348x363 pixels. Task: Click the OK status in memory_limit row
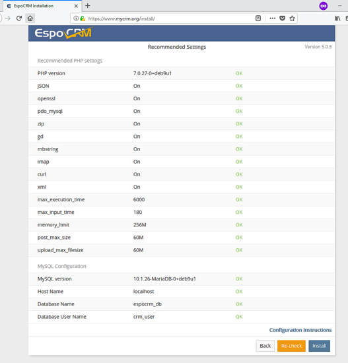point(239,225)
